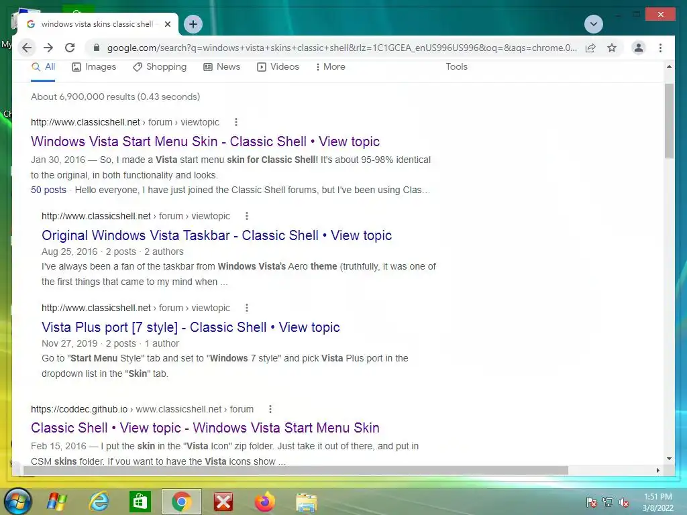
Task: Click the scrollbar down arrow
Action: click(x=669, y=459)
